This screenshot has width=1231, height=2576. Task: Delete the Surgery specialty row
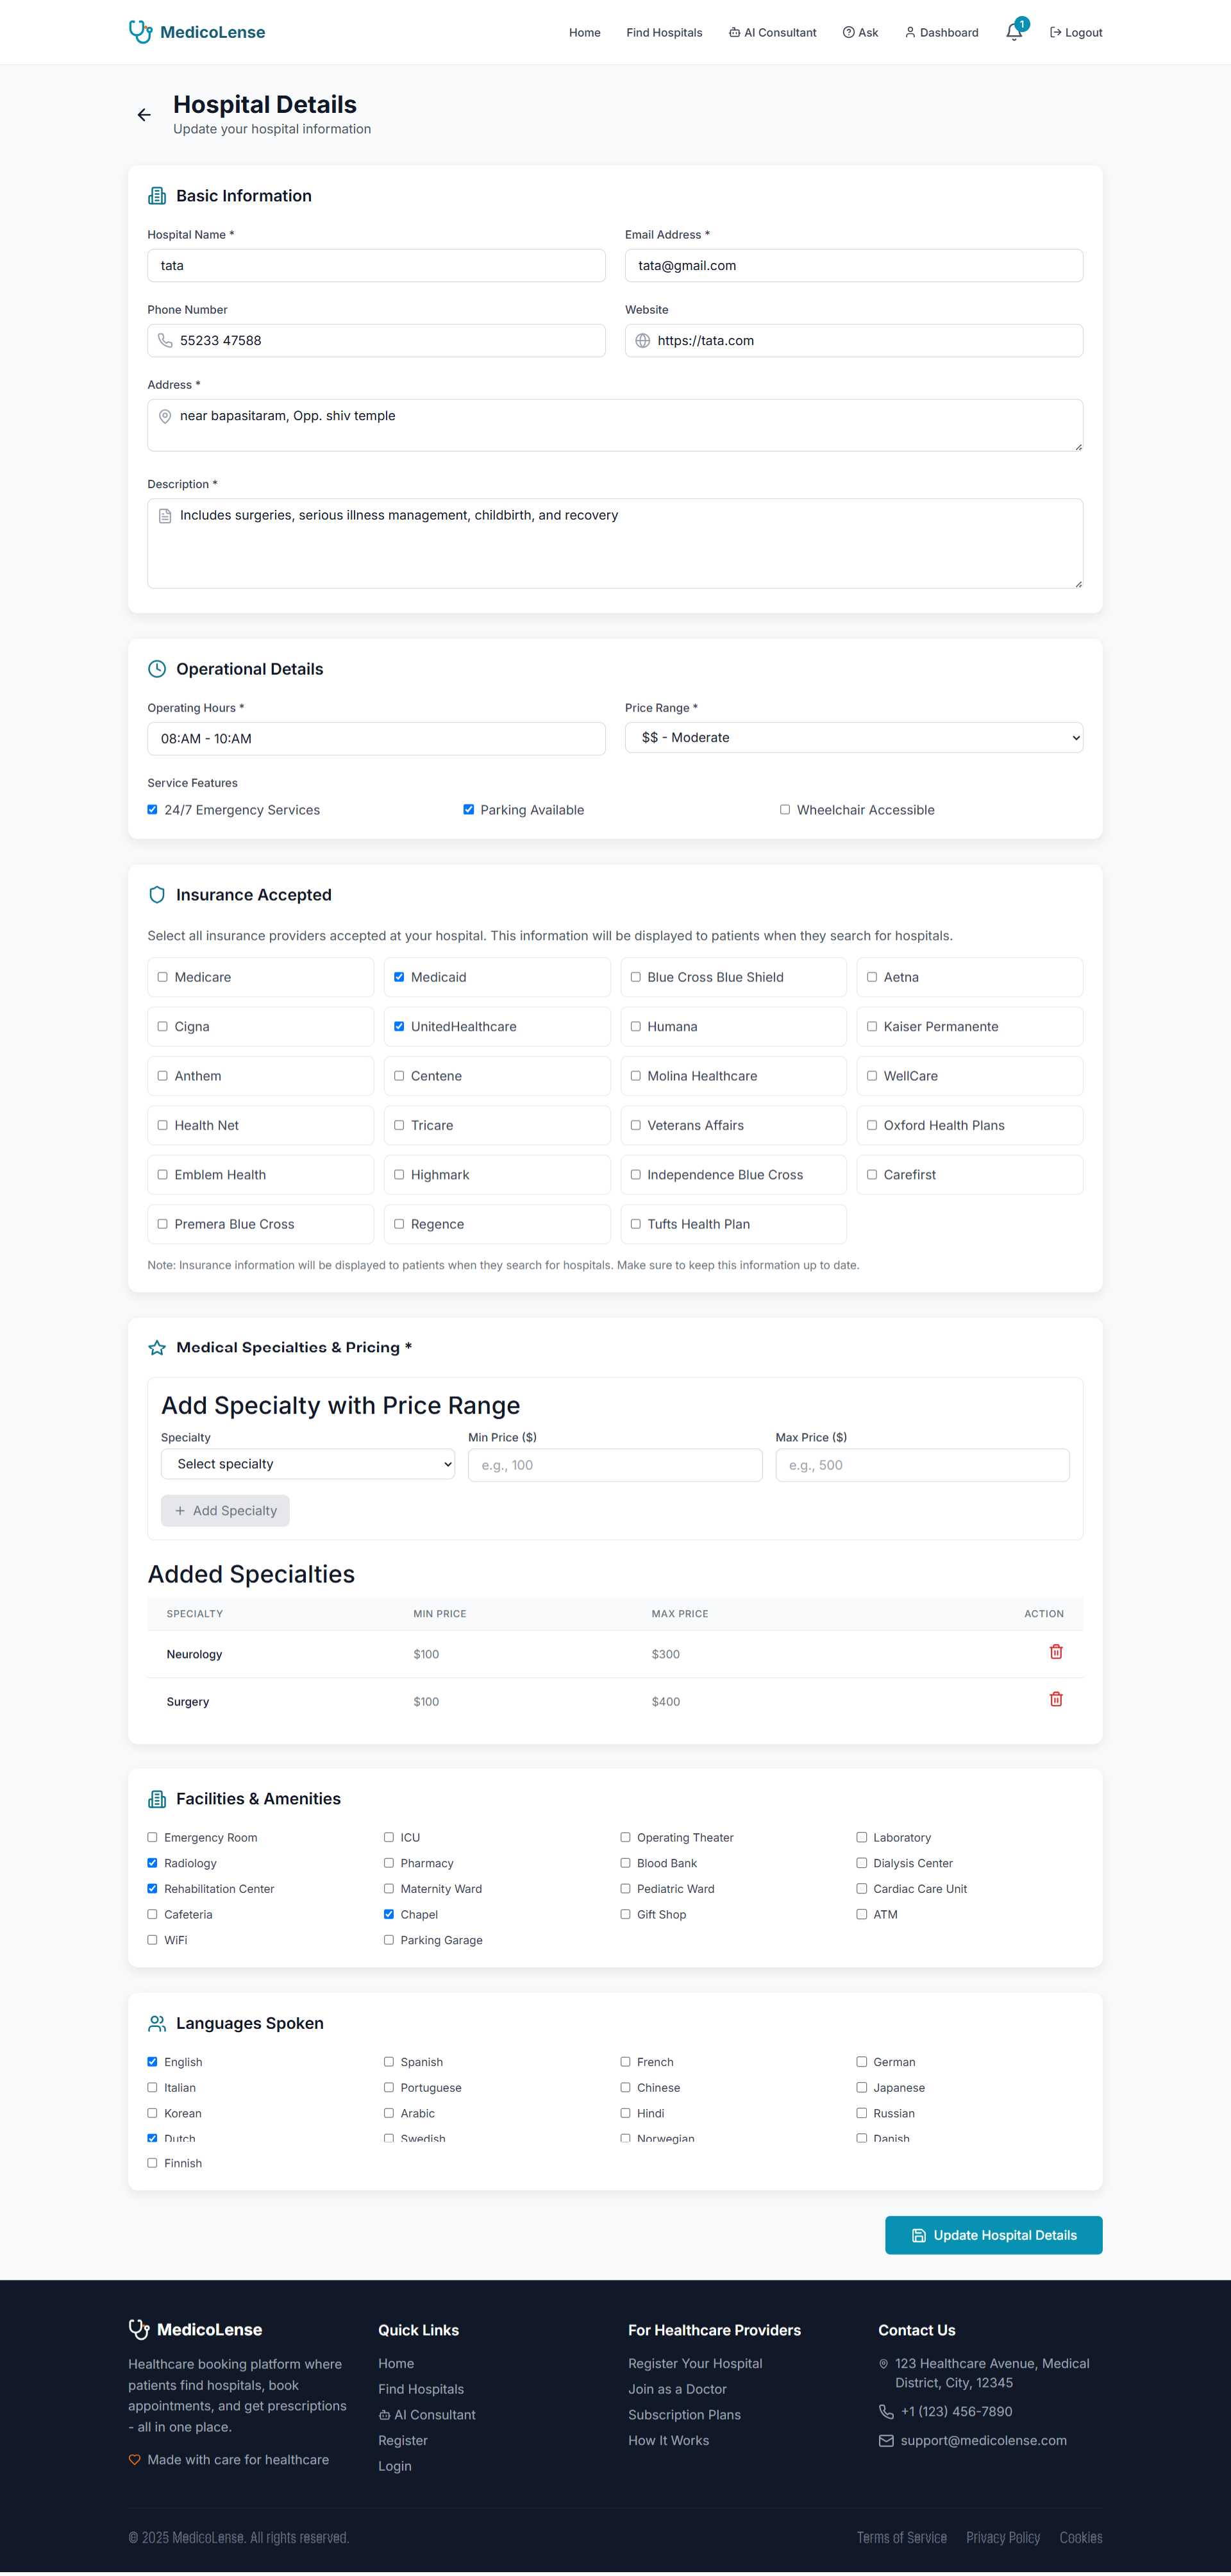1055,1699
